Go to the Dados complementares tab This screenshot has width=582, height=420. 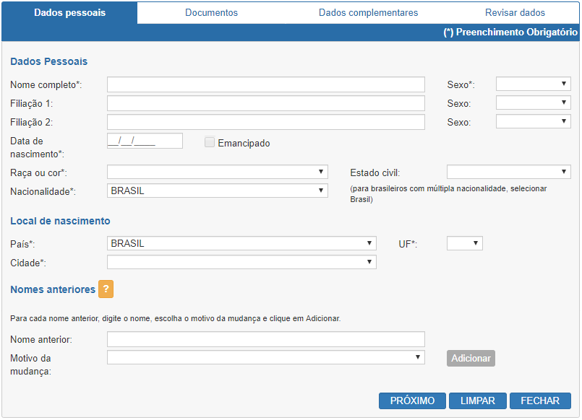tap(368, 12)
